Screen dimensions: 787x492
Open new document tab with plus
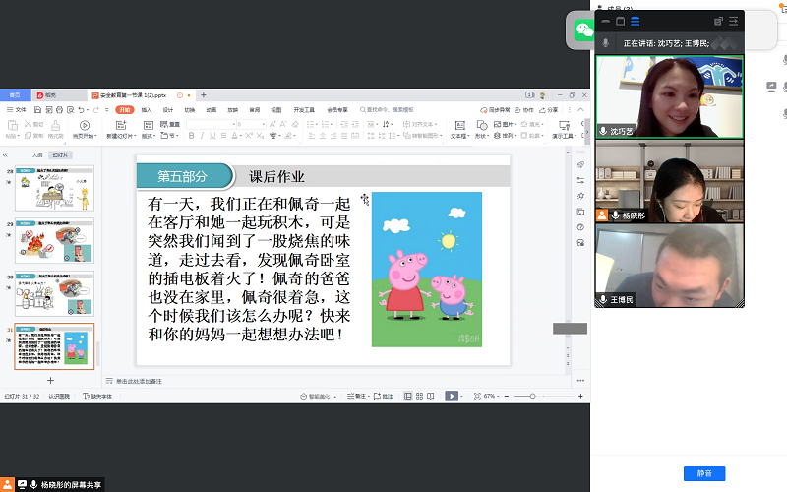point(203,95)
